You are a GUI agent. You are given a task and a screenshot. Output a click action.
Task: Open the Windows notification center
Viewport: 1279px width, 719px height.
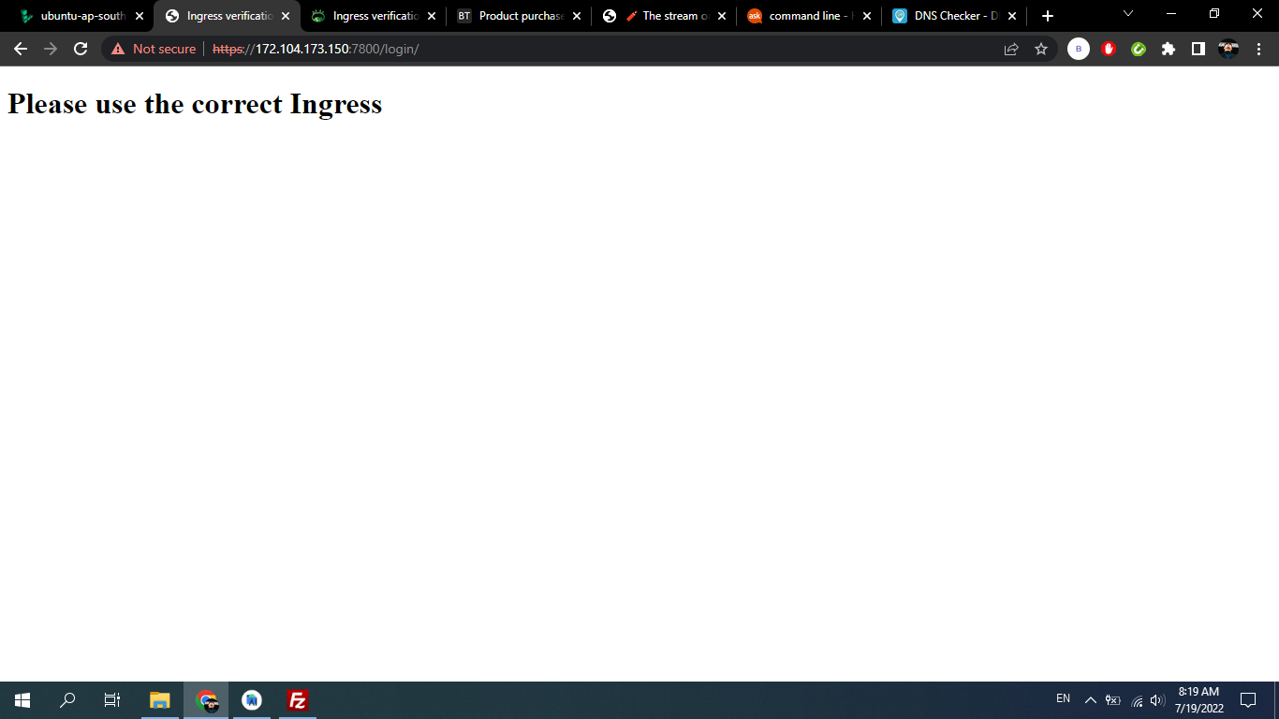(x=1248, y=700)
